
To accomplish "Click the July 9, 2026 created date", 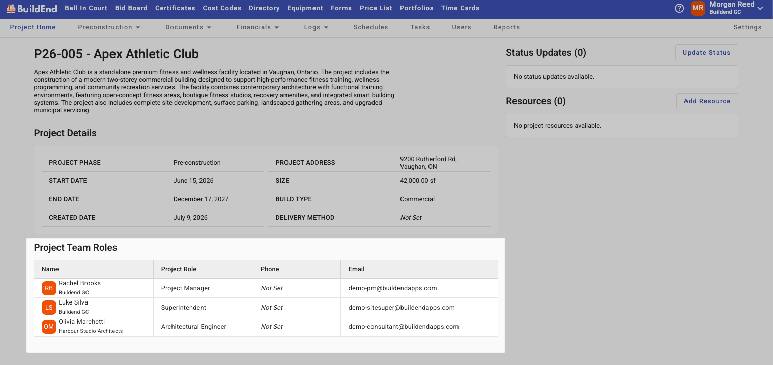I will 190,218.
